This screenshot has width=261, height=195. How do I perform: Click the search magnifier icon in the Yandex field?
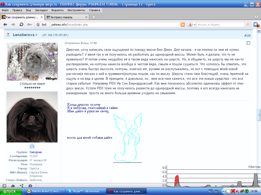point(248,24)
